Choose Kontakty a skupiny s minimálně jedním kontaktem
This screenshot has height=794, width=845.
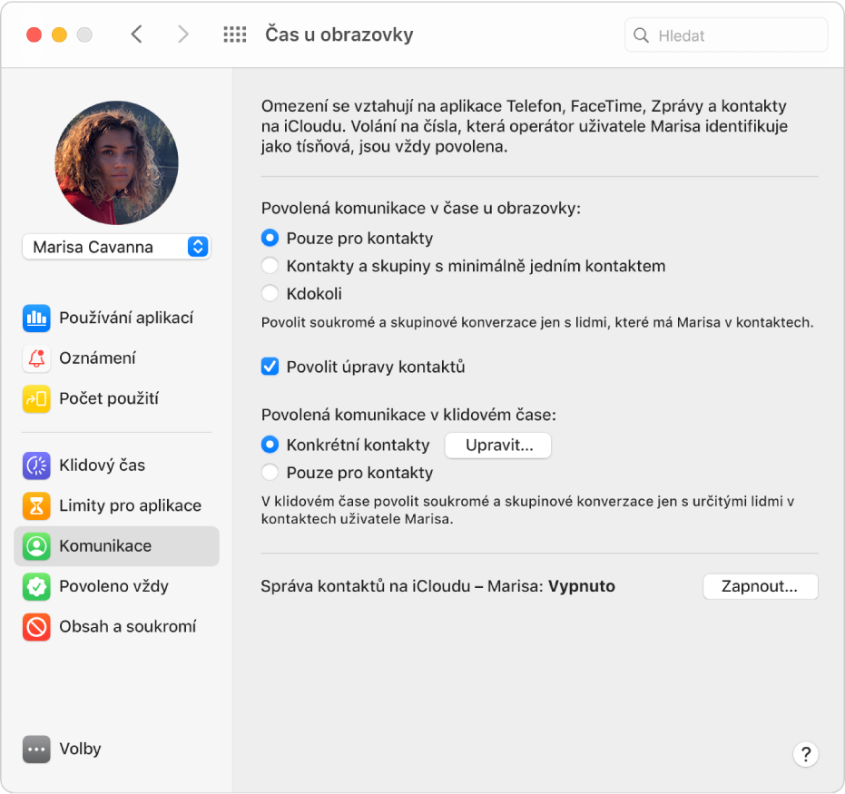(270, 266)
